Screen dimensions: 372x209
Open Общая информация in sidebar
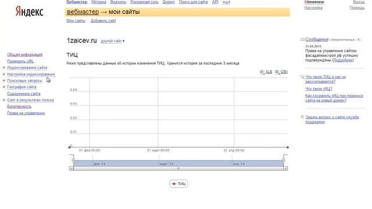pyautogui.click(x=25, y=55)
